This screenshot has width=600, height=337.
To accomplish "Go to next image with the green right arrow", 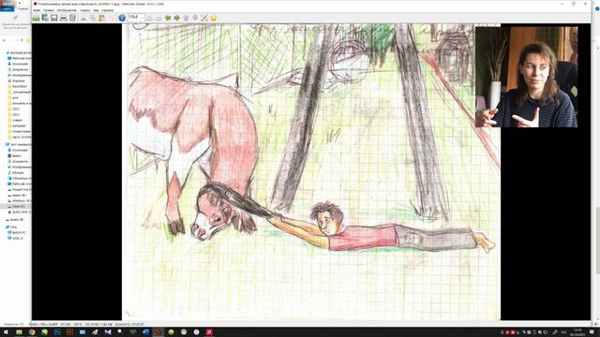I will (x=177, y=18).
